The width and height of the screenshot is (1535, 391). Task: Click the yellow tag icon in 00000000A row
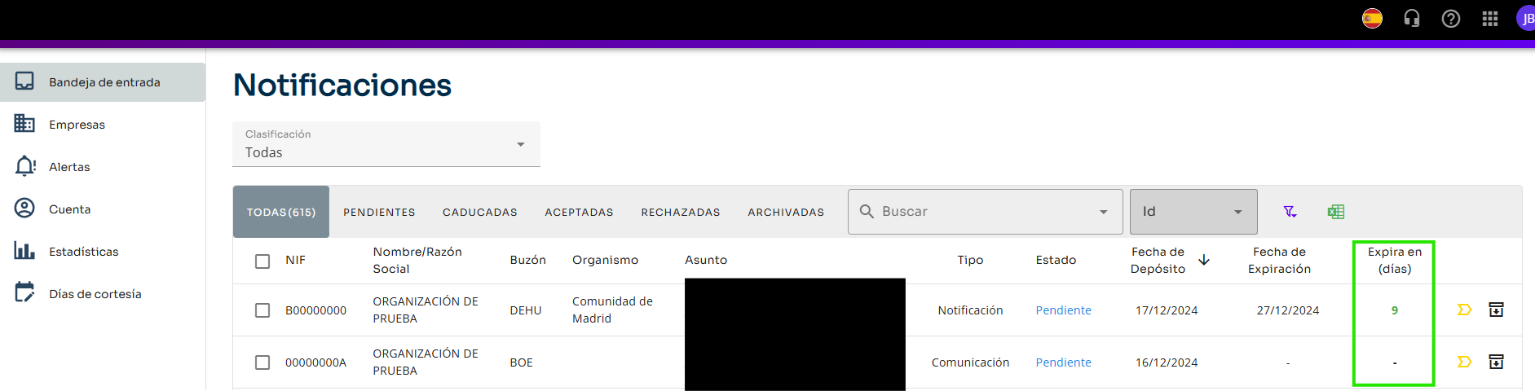tap(1464, 362)
